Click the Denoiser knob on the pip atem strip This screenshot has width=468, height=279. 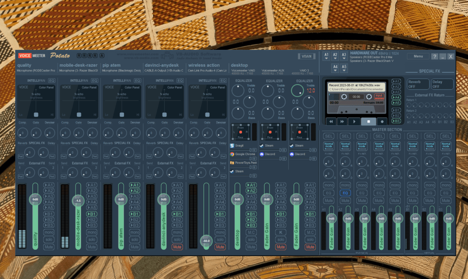[135, 133]
